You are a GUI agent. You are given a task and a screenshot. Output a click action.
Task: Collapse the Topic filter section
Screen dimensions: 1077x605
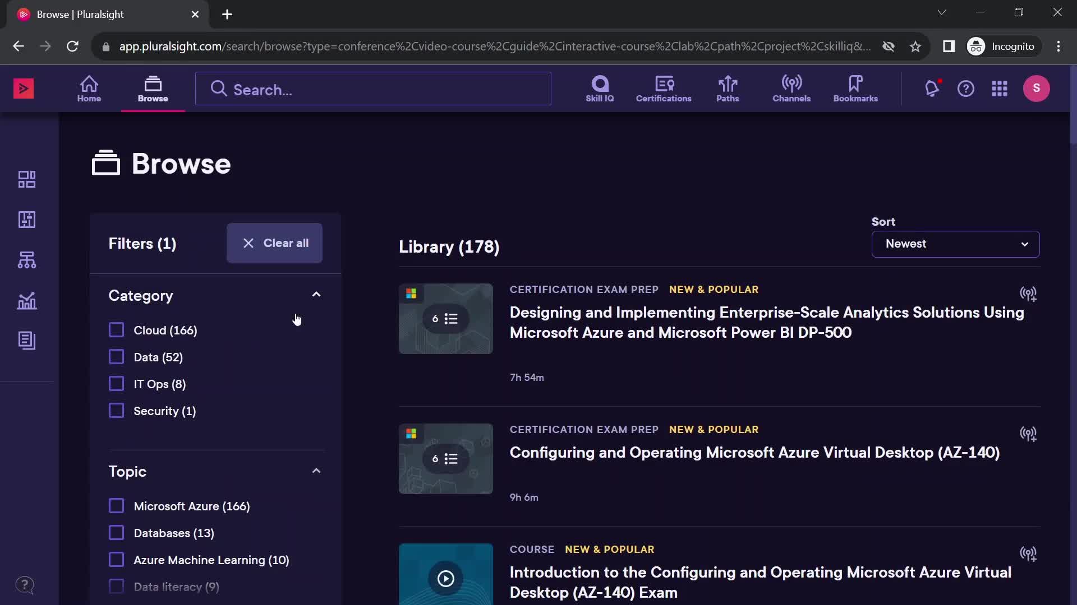coord(316,471)
